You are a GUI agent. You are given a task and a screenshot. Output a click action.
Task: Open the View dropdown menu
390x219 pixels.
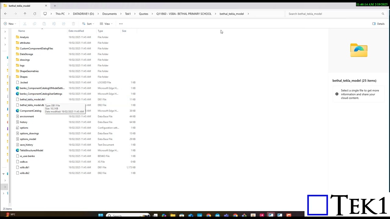coord(106,24)
